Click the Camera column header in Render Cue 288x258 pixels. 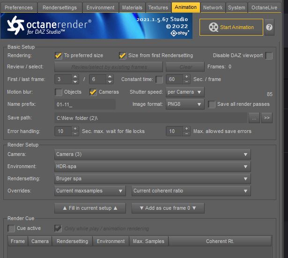(x=40, y=241)
